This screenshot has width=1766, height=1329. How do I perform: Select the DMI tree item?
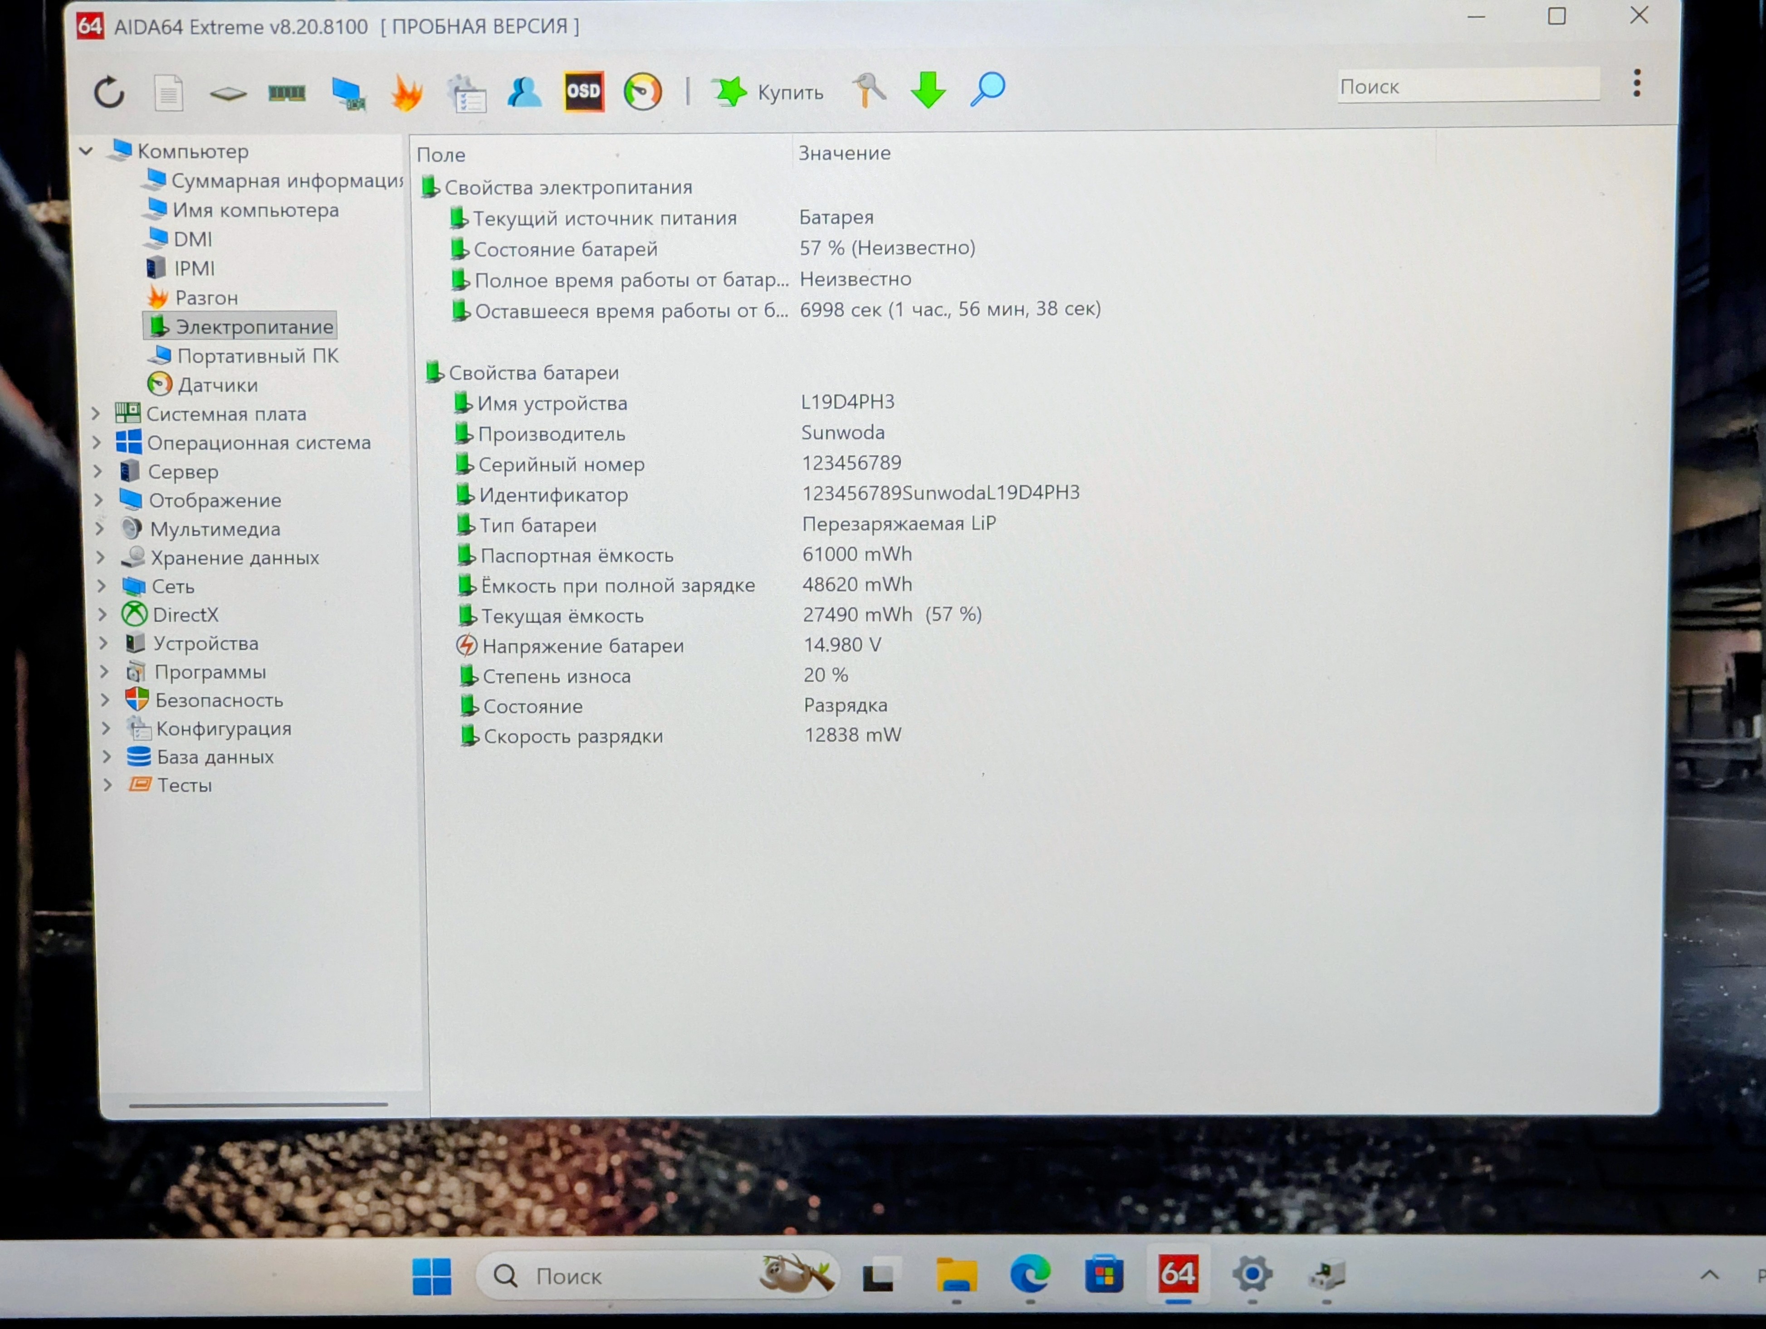point(179,239)
